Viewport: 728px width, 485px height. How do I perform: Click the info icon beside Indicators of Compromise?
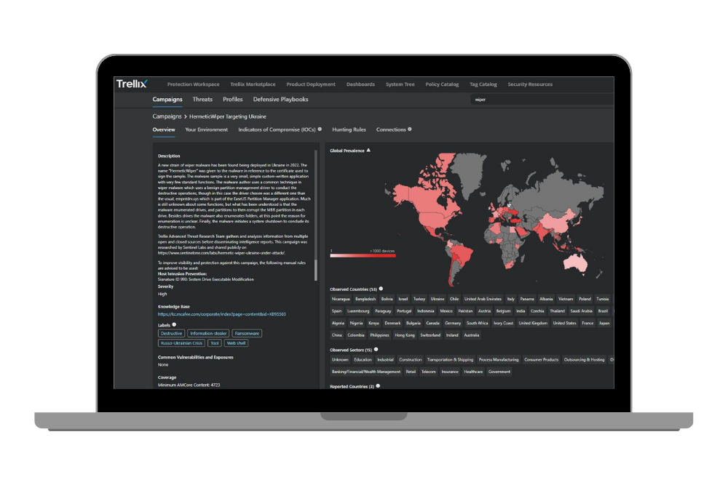coord(320,129)
